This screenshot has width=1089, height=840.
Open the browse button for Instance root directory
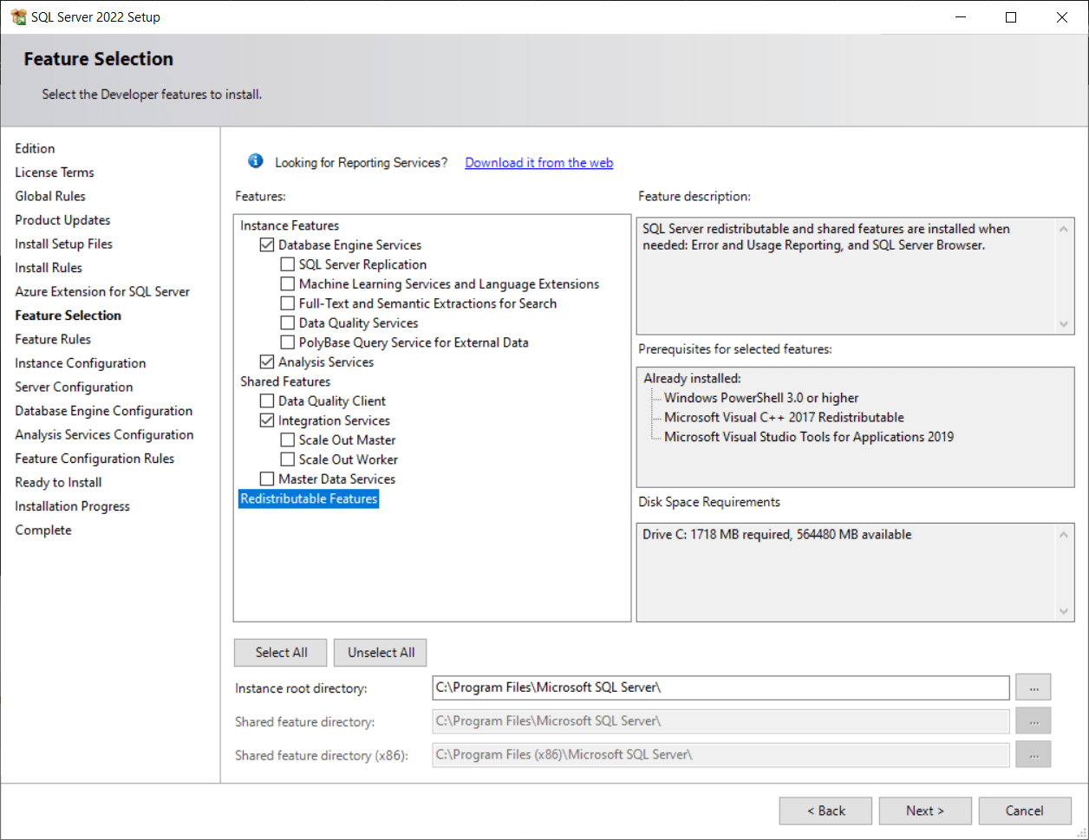tap(1033, 687)
